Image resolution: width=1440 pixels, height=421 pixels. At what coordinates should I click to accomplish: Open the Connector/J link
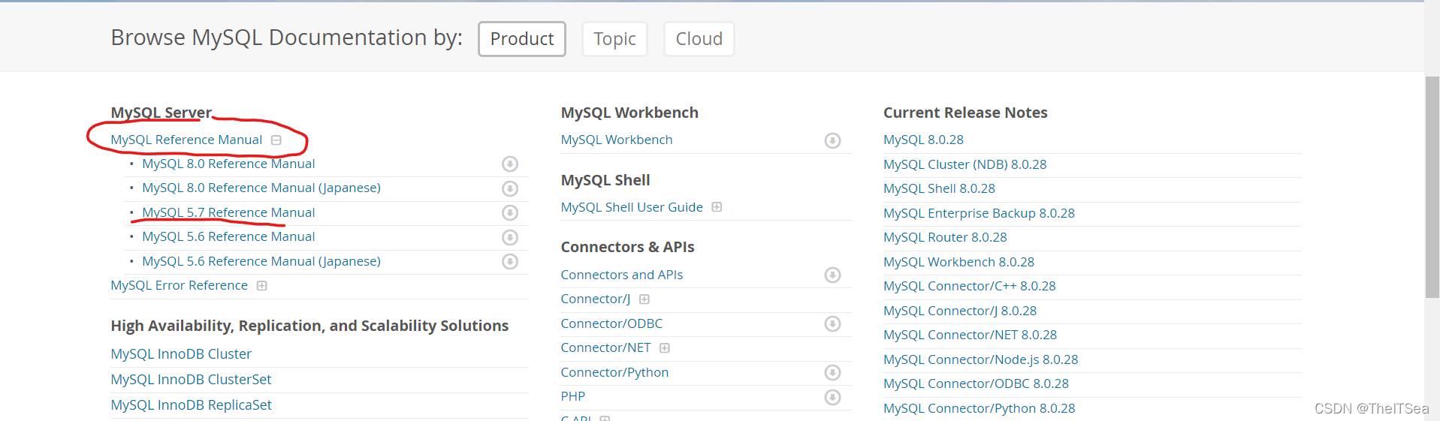[596, 299]
